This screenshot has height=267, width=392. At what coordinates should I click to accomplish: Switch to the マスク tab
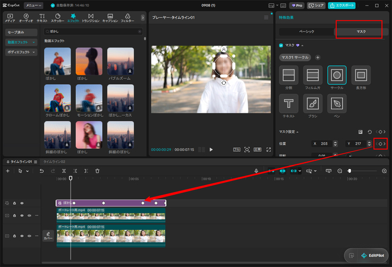tap(361, 31)
